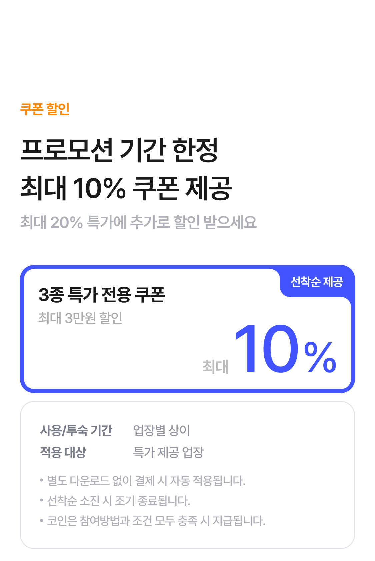Click the large blue 10 number
The image size is (375, 561).
267,349
